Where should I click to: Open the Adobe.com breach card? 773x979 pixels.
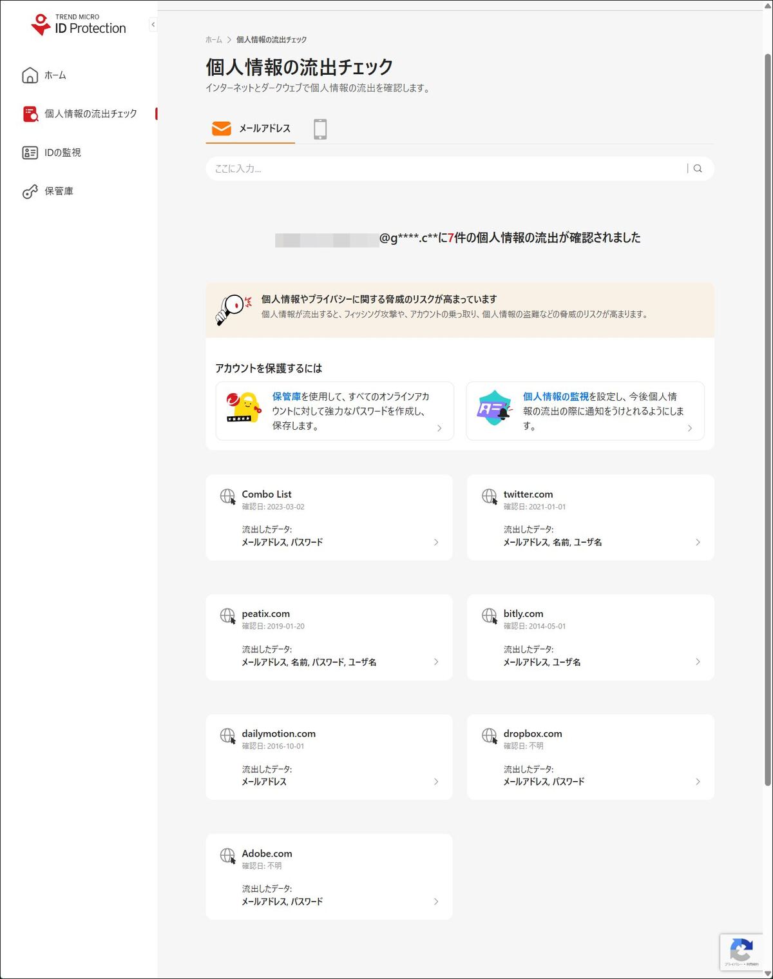tap(329, 877)
